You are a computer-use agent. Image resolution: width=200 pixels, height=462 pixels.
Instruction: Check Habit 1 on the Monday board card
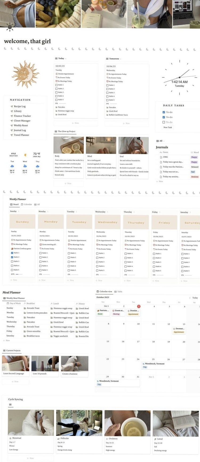41,253
